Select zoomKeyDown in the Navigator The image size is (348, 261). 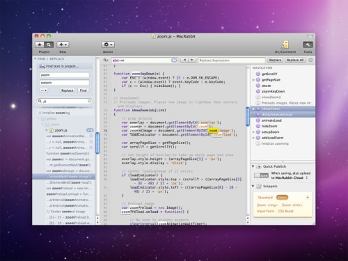(x=273, y=91)
